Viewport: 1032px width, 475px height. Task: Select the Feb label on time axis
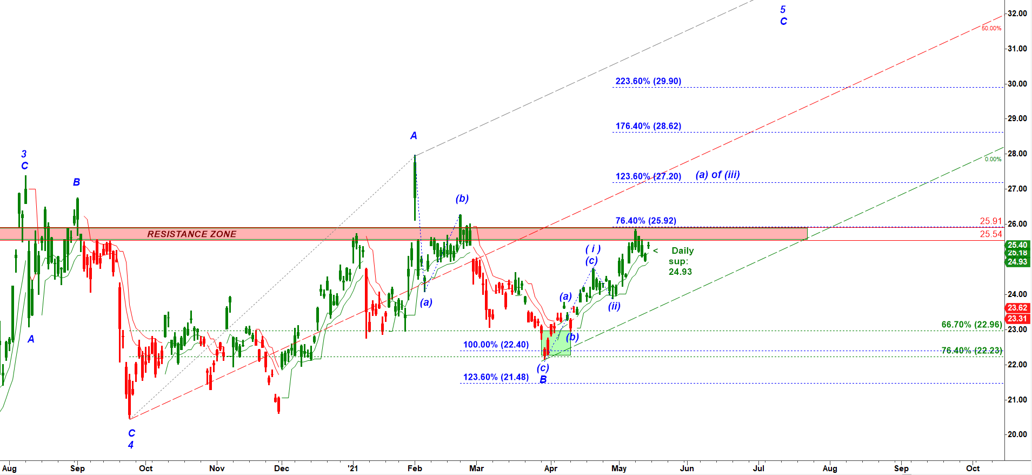pos(415,469)
